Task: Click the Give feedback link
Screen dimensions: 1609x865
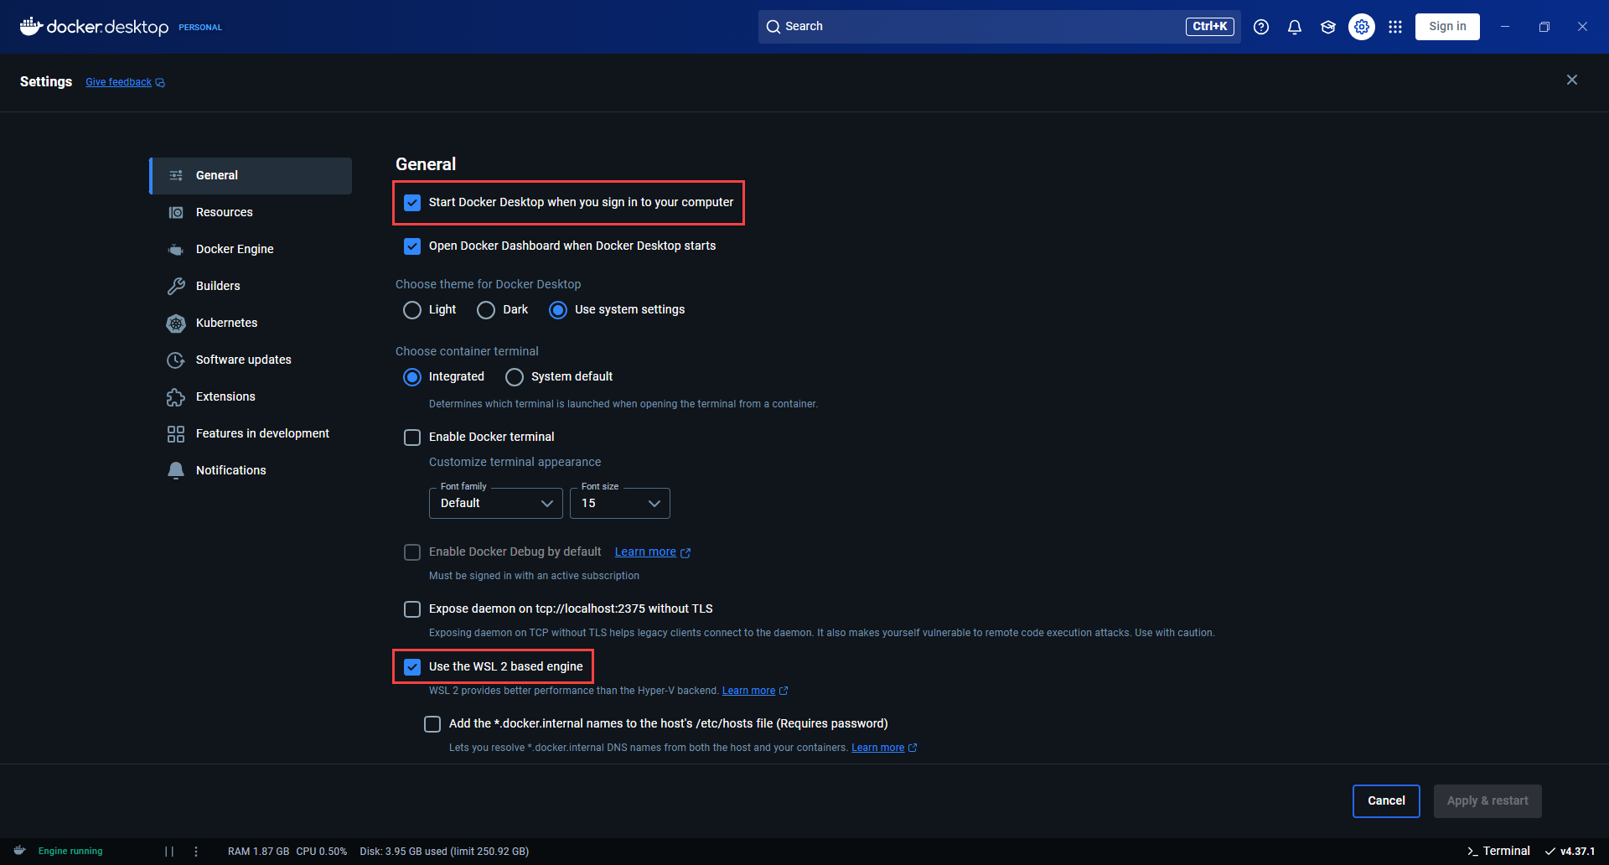Action: pos(118,82)
